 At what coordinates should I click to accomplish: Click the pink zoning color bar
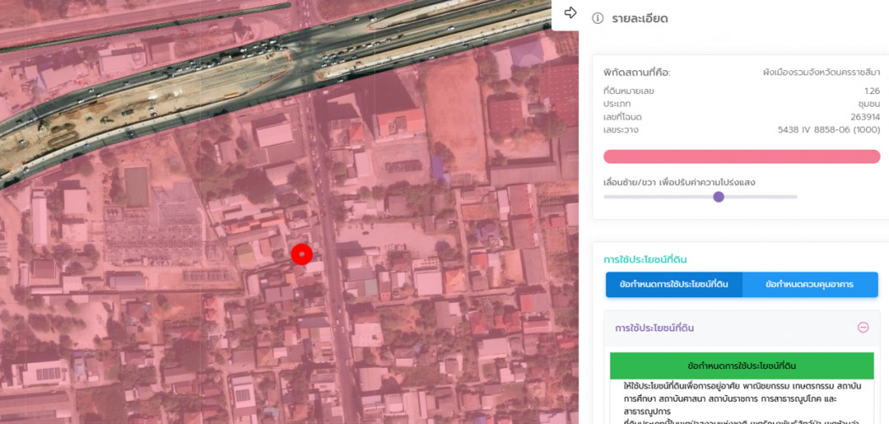tap(741, 157)
